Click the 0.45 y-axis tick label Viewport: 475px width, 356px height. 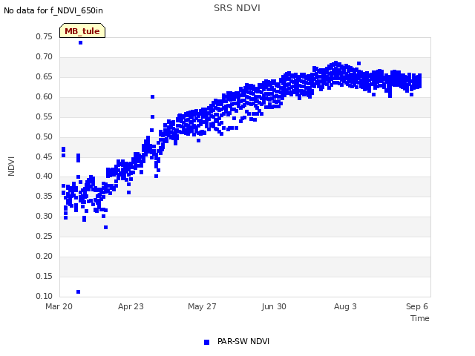(44, 156)
